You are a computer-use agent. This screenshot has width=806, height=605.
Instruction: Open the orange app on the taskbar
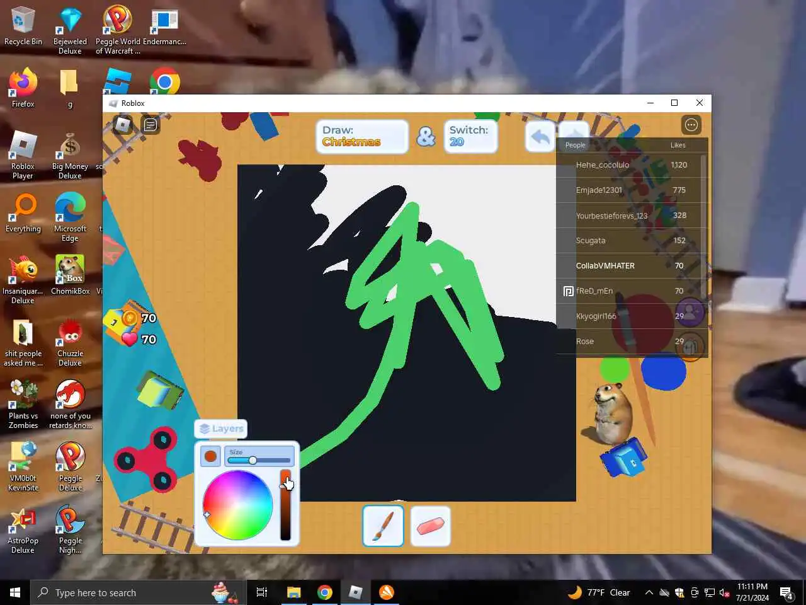[386, 592]
